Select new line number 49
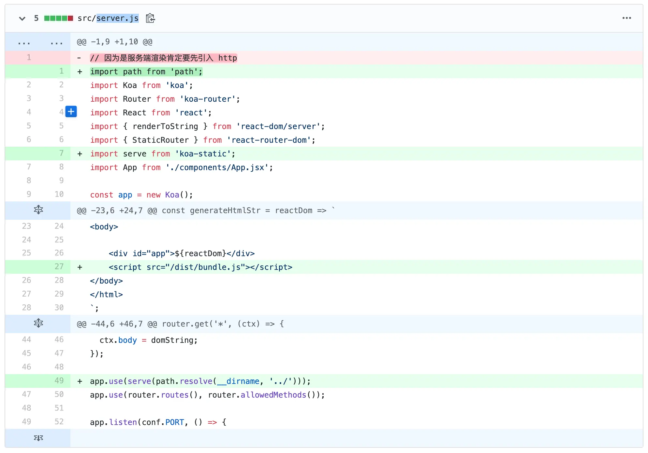The image size is (648, 453). (59, 381)
